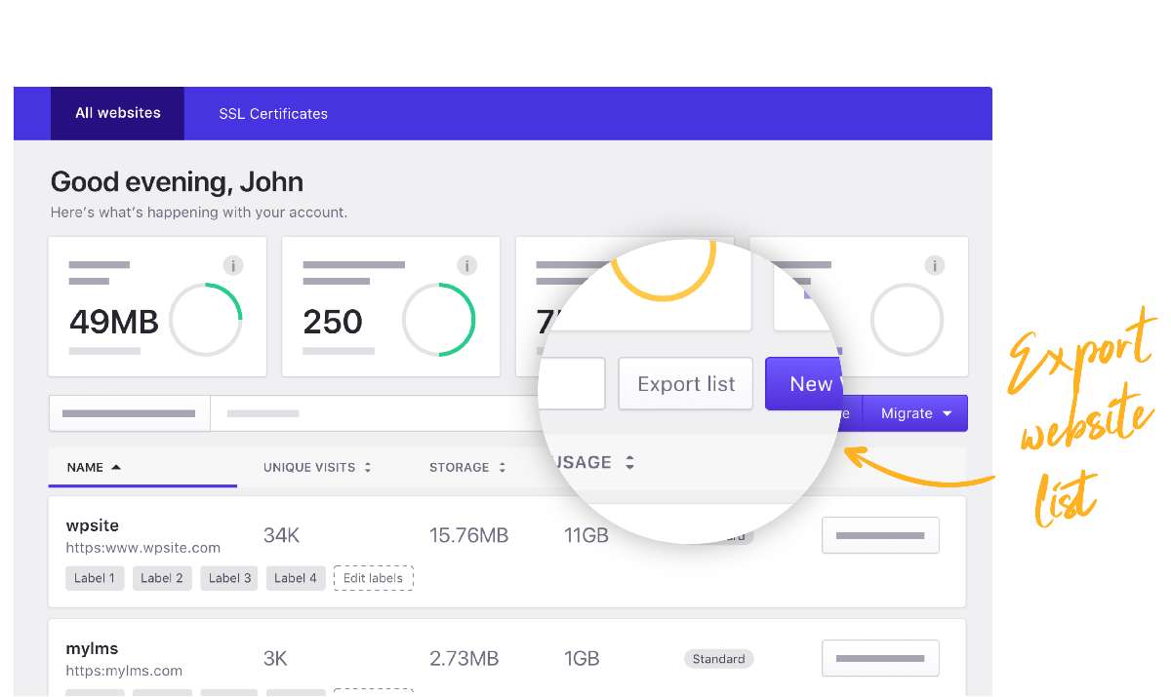Image resolution: width=1171 pixels, height=697 pixels.
Task: Click the search input field next to the filter box
Action: (376, 413)
